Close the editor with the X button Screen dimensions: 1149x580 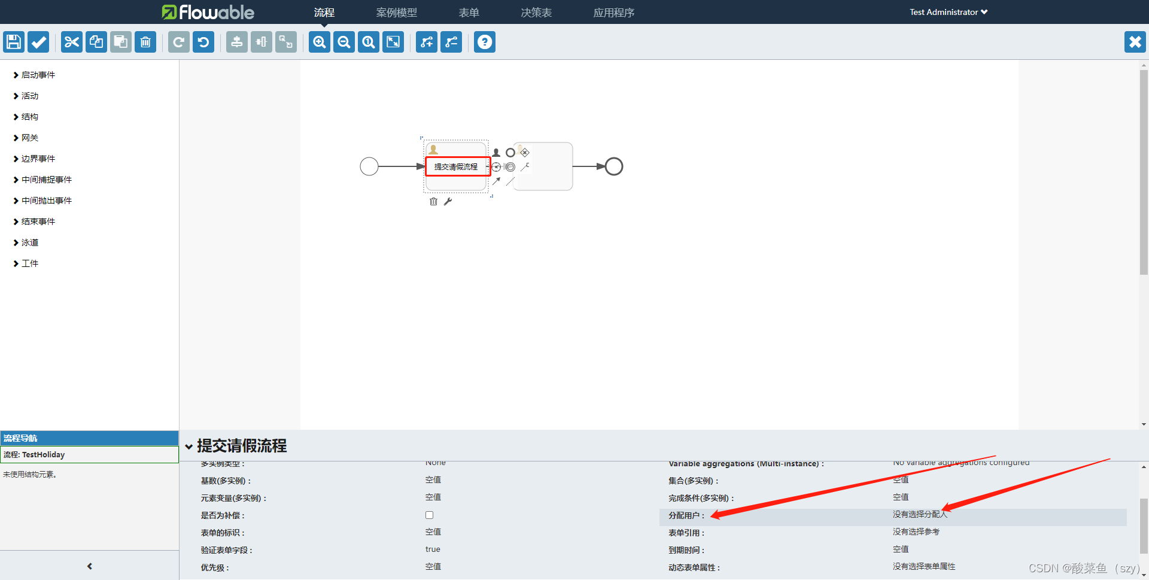1135,42
